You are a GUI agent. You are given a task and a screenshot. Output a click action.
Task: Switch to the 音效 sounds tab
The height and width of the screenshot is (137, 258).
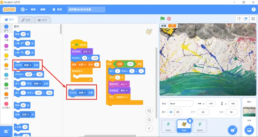tap(43, 20)
